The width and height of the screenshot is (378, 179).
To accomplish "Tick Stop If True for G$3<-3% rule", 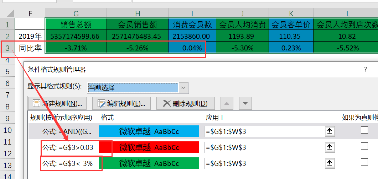I will [x=364, y=162].
